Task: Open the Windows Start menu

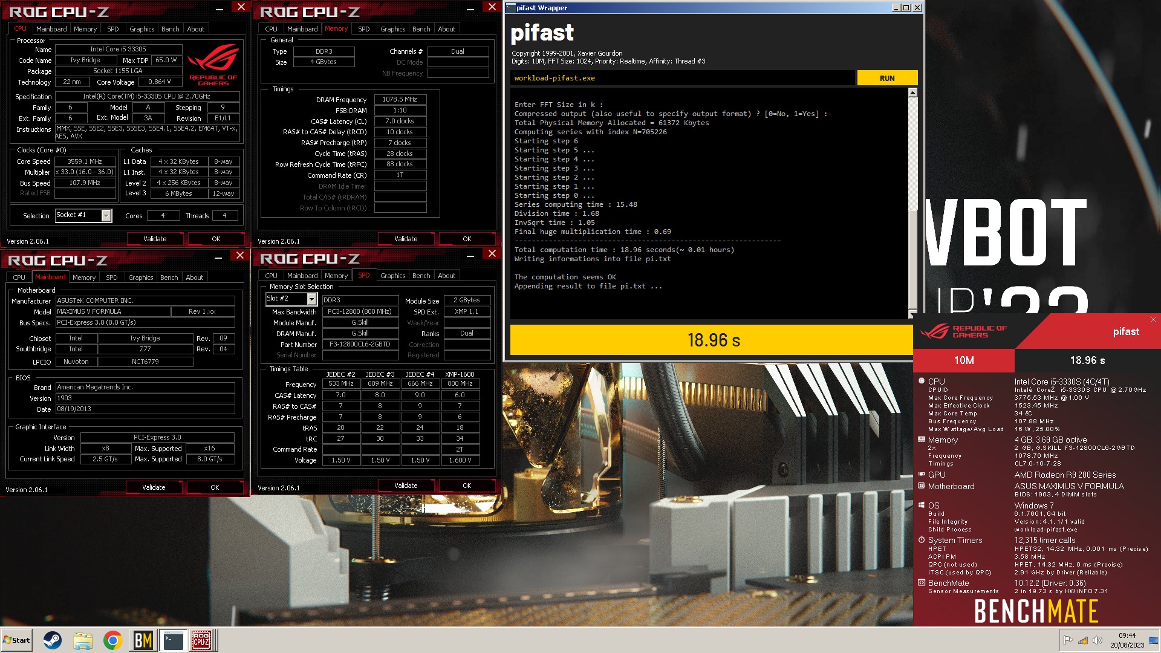Action: (x=16, y=640)
